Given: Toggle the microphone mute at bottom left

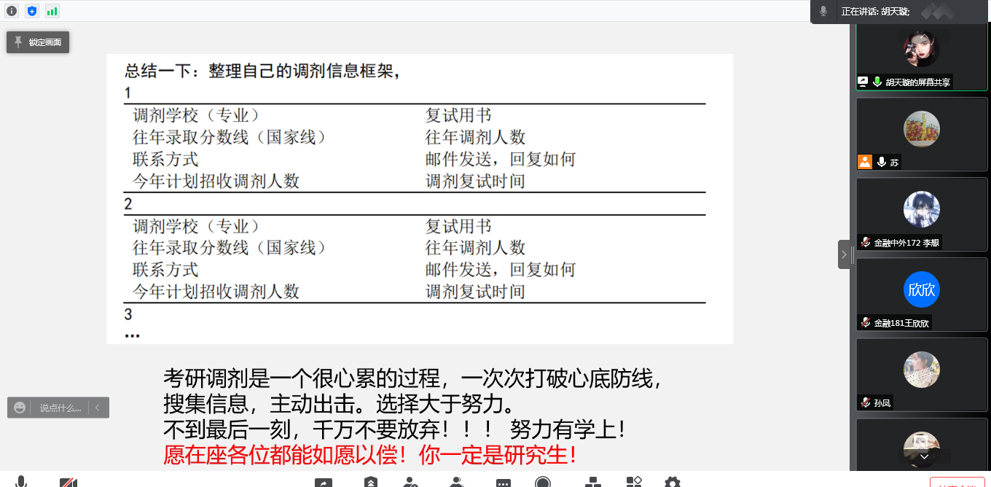Looking at the screenshot, I should [21, 482].
